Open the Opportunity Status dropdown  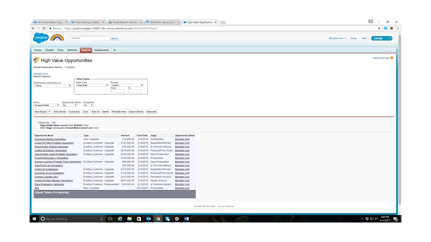click(70, 105)
